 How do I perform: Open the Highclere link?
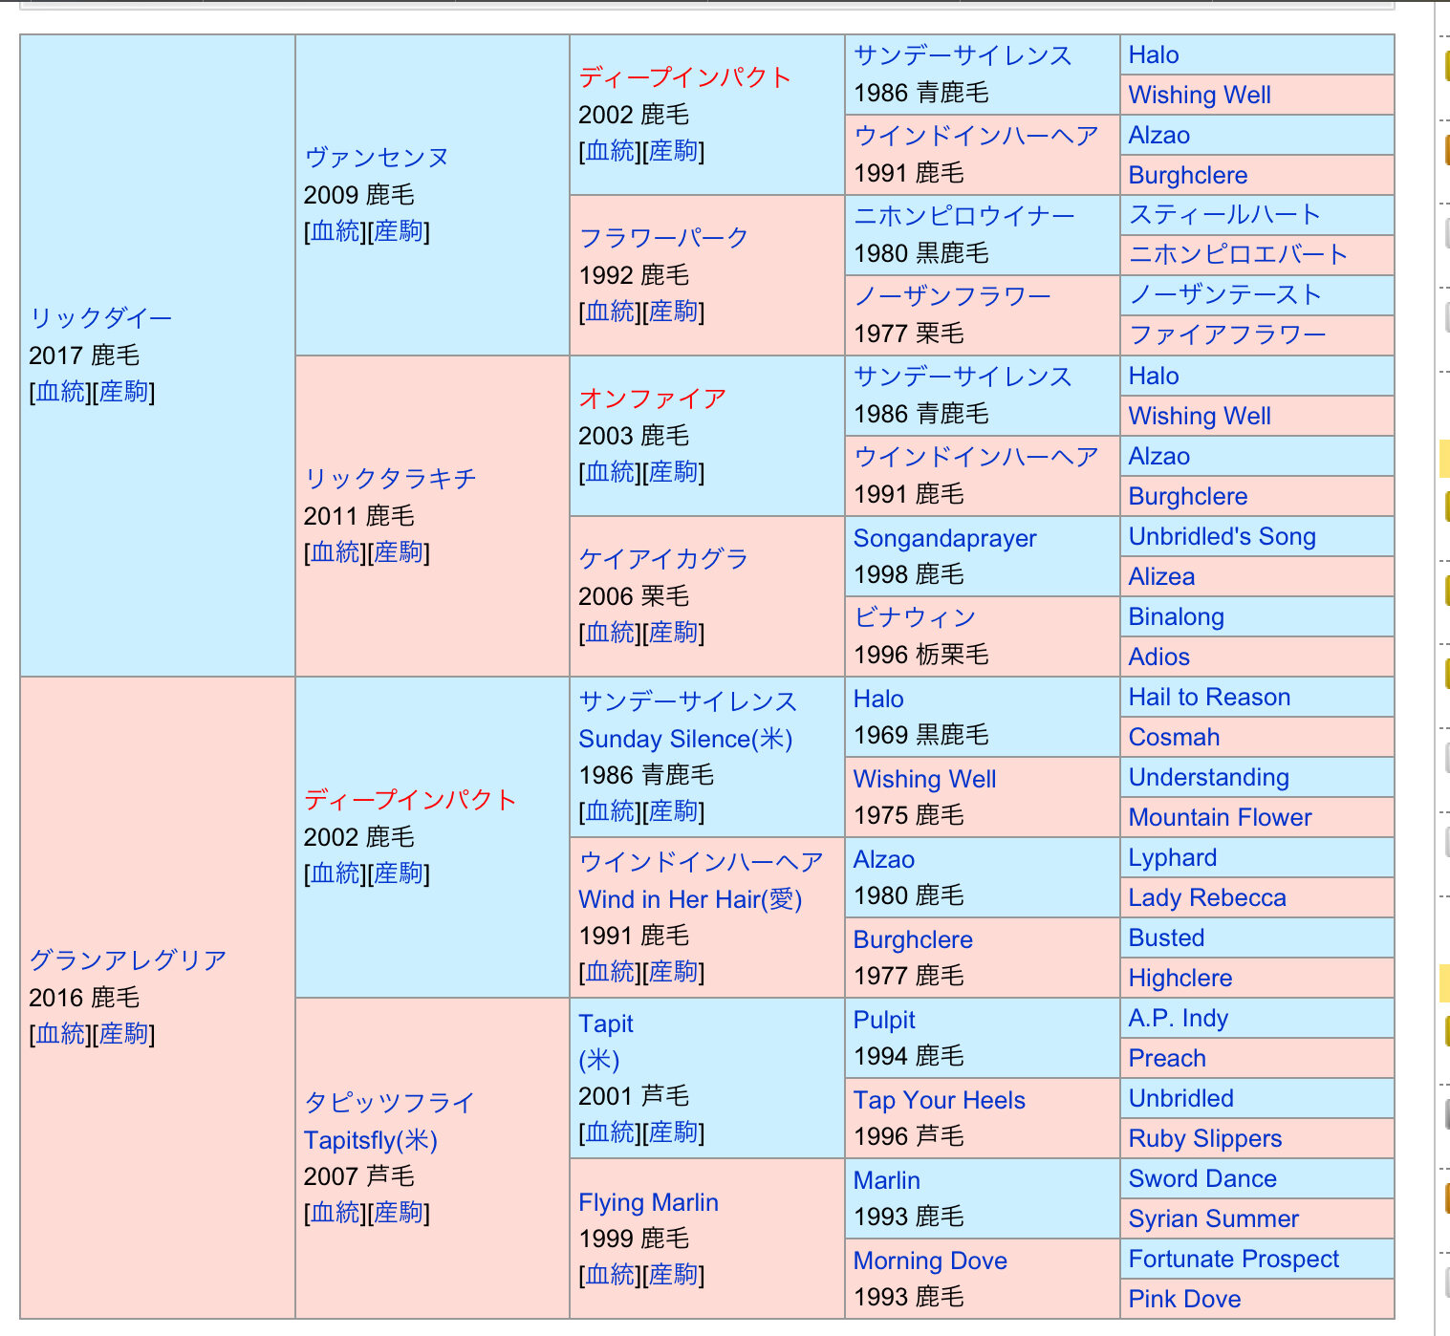click(1179, 978)
